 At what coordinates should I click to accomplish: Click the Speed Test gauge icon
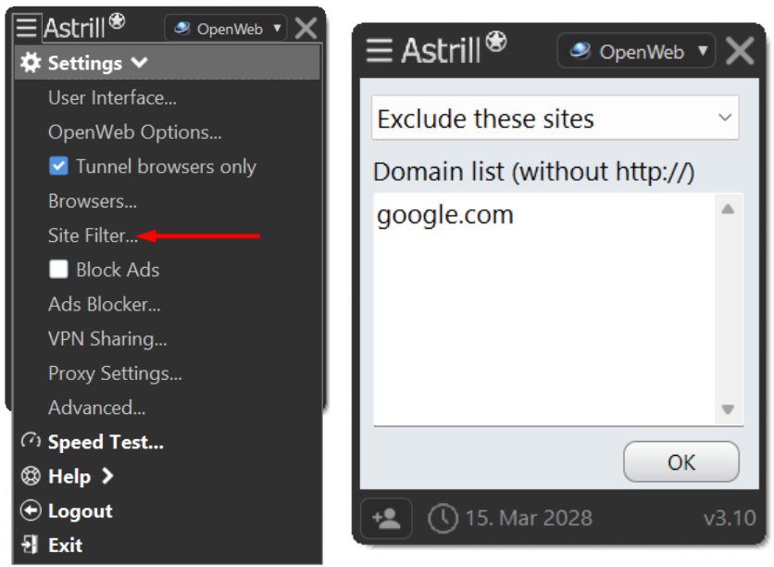tap(31, 441)
